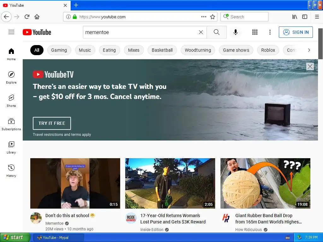Click the SIGN IN button

tap(296, 32)
